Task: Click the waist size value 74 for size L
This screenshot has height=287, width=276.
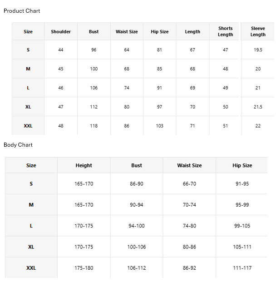Action: (127, 88)
